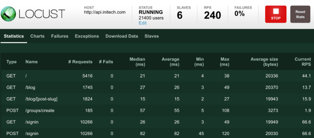
Task: Click the Name column header
Action: point(32,62)
